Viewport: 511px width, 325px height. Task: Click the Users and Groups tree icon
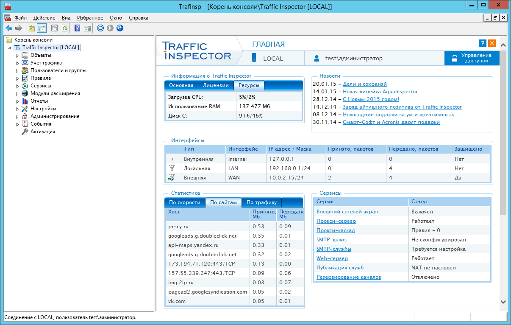point(25,70)
